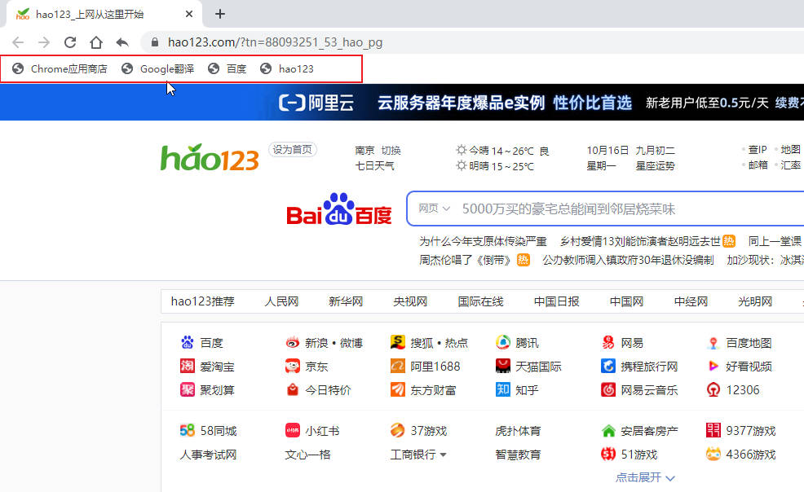Open 查IP tool link
The image size is (804, 492).
click(758, 150)
